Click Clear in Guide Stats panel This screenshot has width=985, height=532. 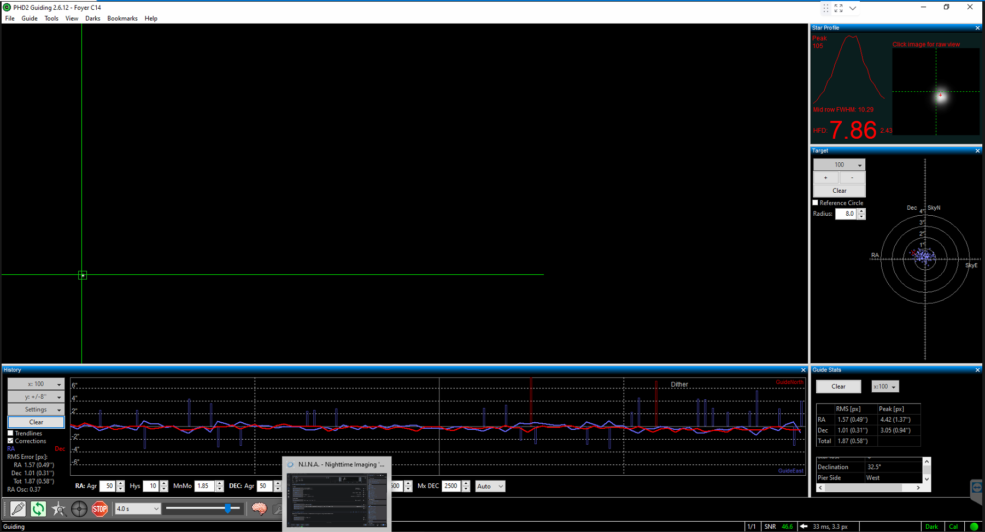tap(839, 386)
